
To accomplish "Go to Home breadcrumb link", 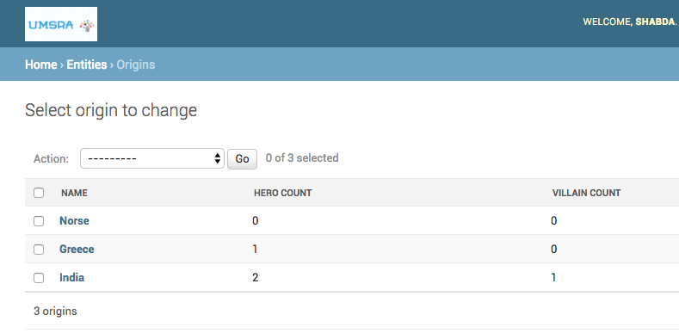I will (41, 65).
